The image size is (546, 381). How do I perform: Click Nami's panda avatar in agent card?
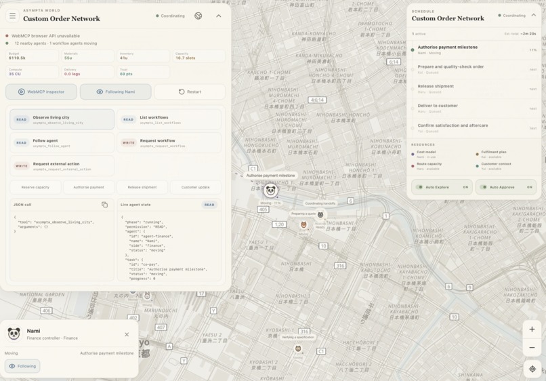point(14,334)
